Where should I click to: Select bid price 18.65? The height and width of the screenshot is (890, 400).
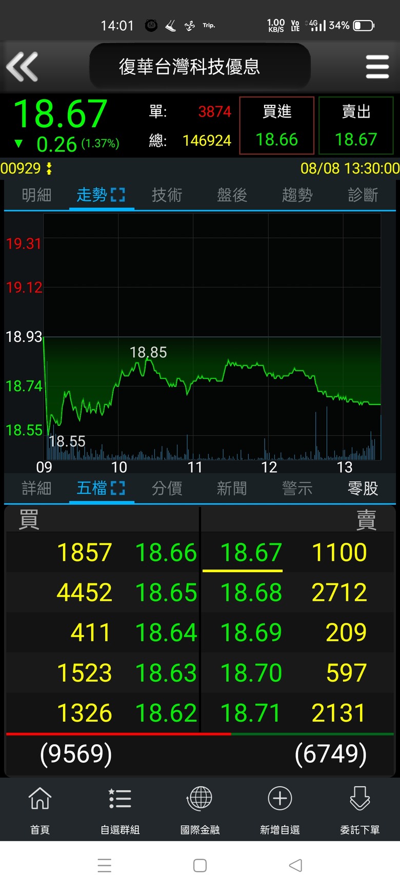tap(166, 593)
